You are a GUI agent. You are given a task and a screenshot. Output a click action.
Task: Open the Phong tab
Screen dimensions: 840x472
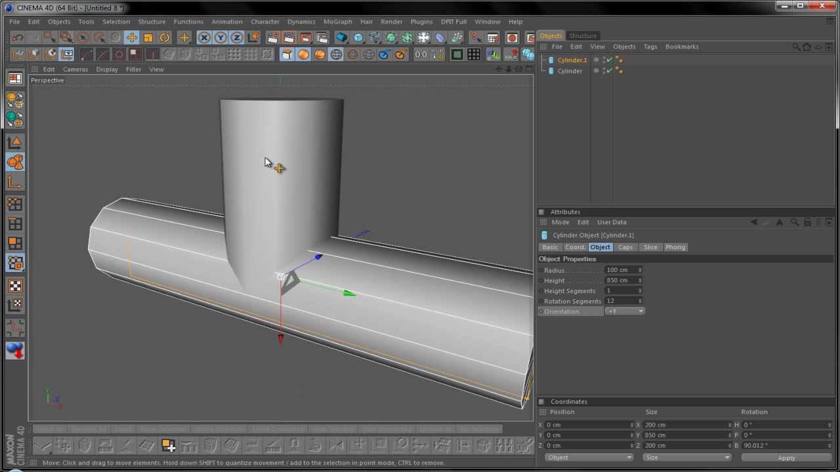point(675,247)
